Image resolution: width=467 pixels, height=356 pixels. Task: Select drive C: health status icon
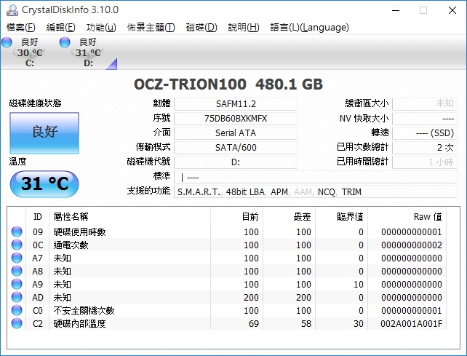[7, 42]
